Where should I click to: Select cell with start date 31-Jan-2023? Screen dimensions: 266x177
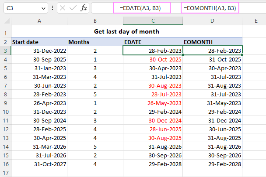pyautogui.click(x=39, y=68)
